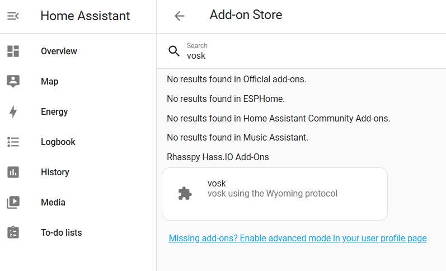Click the Home Assistant title
Screen dimensions: 446x271
click(x=85, y=16)
